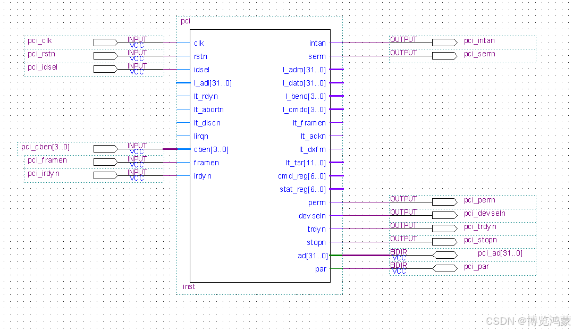
Task: Click the pci_clk pin name label
Action: click(40, 40)
